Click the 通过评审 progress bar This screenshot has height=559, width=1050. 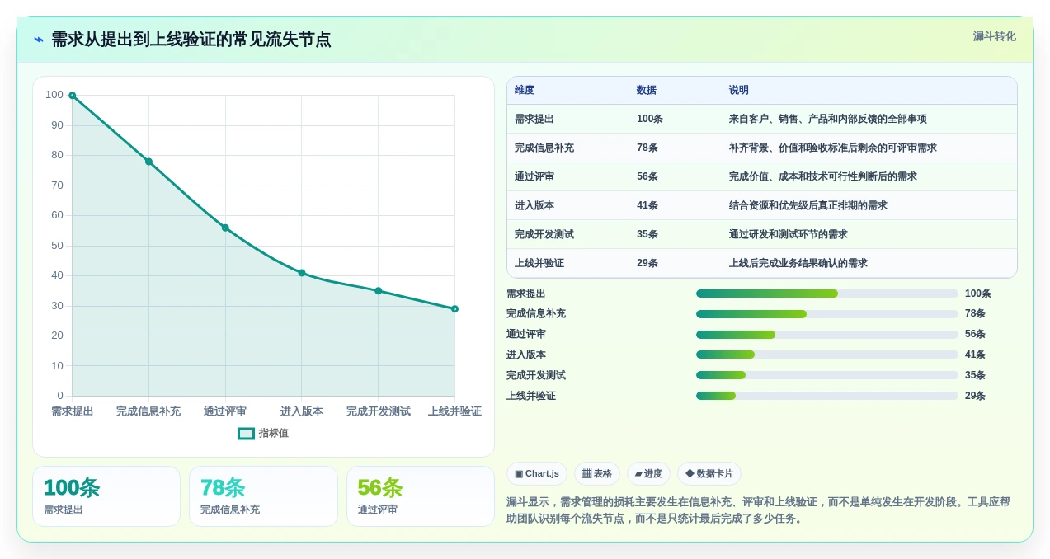(x=827, y=335)
